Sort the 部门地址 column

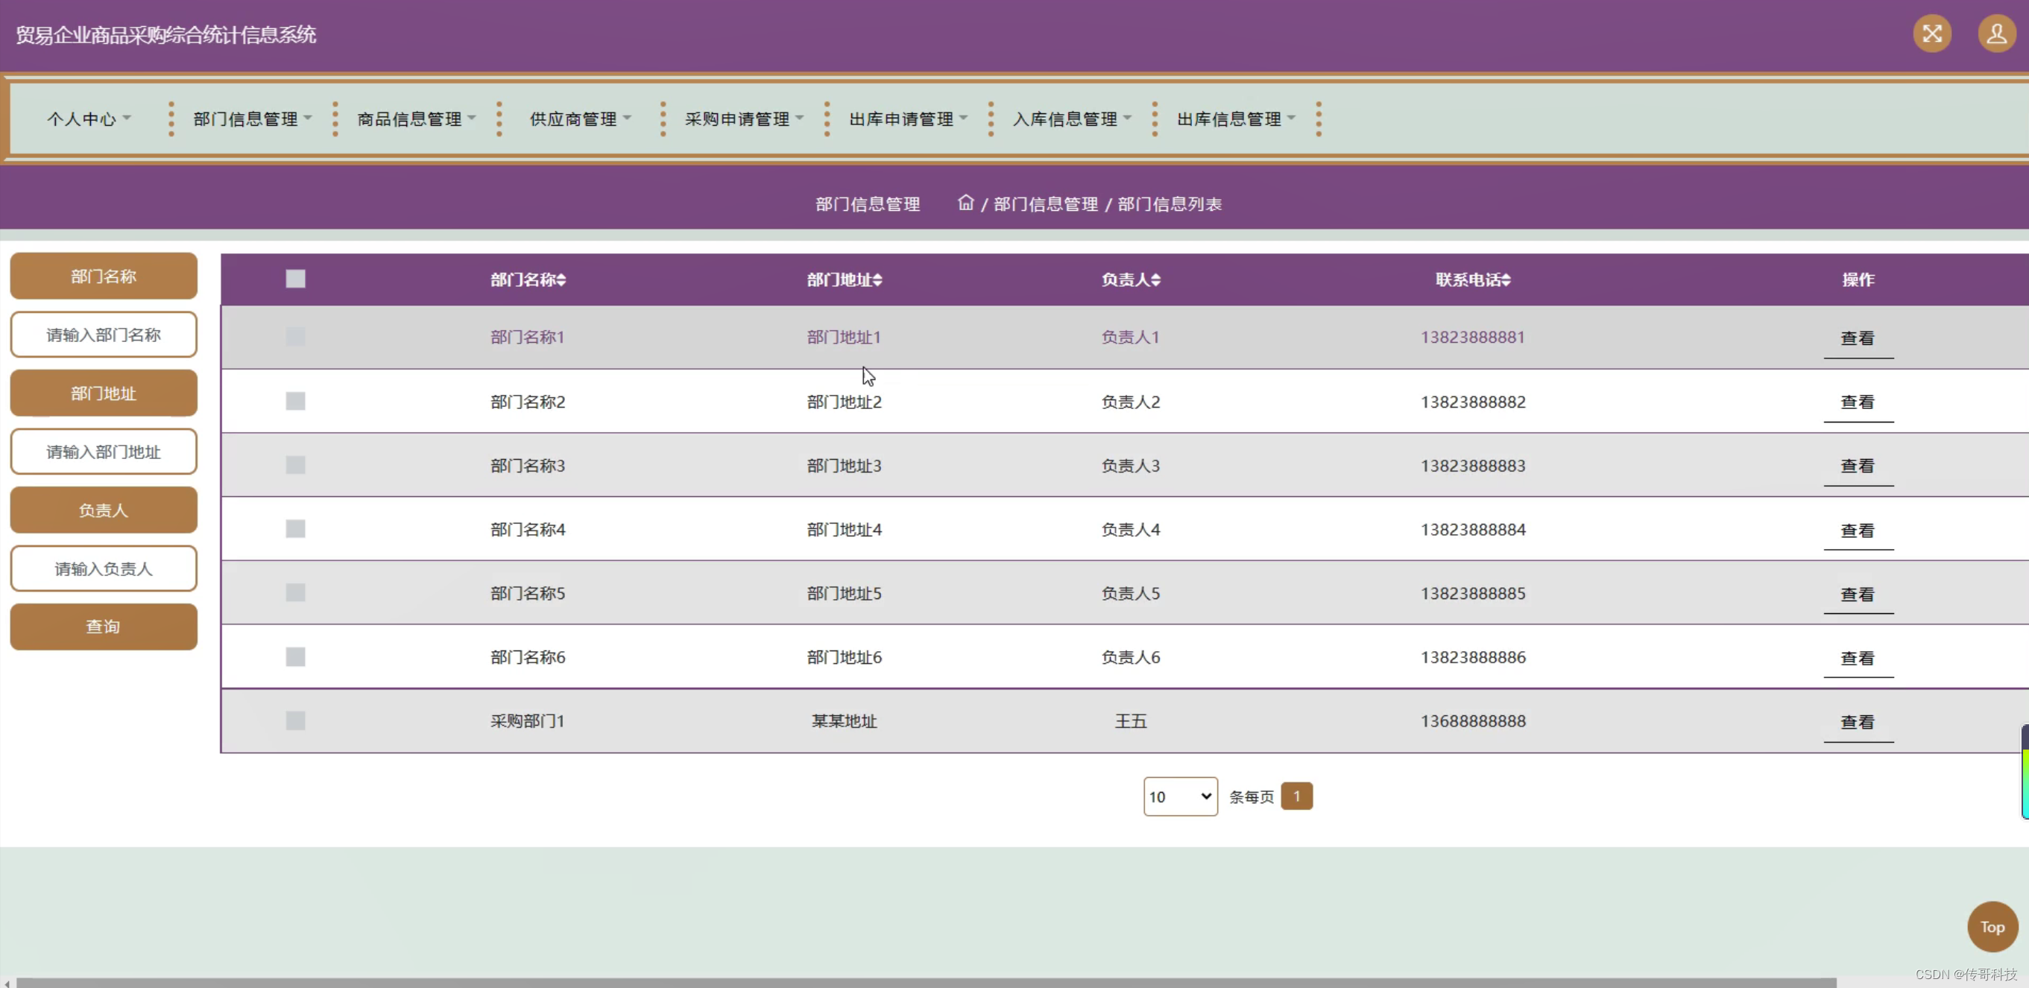pyautogui.click(x=844, y=279)
